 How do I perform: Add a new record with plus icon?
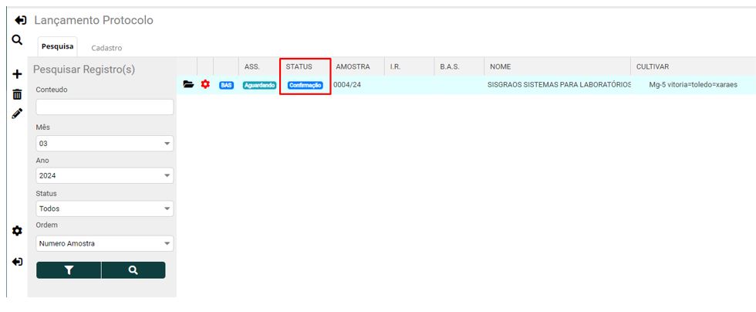point(17,74)
